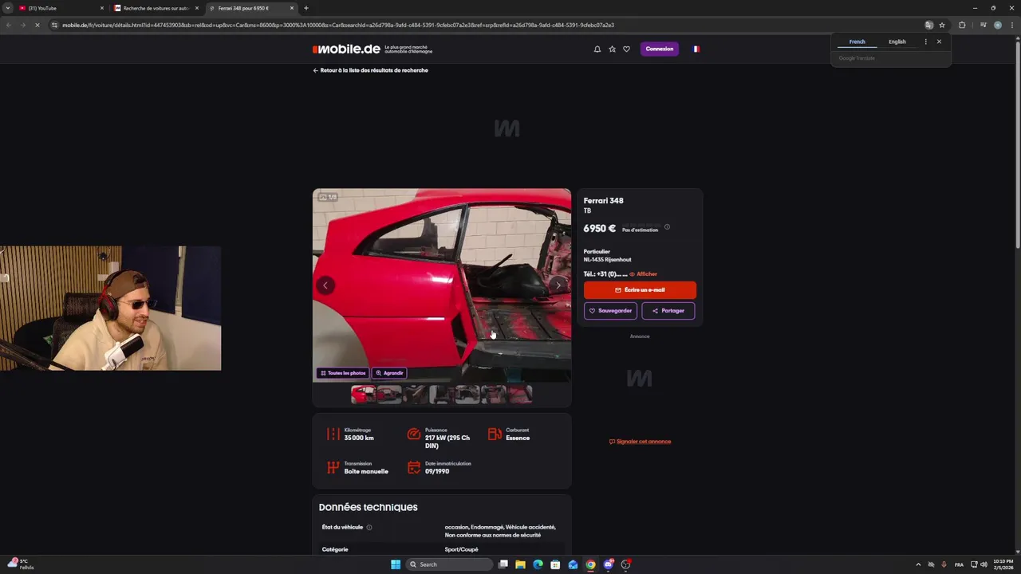
Task: Switch to YouTube browser tab
Action: (x=61, y=8)
